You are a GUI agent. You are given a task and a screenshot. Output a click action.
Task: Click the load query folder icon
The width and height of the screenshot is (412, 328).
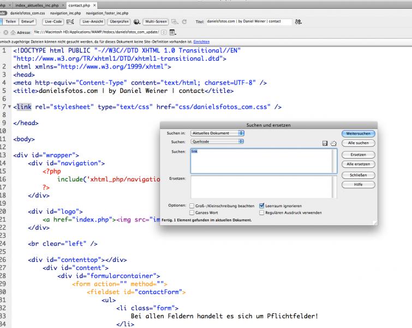(333, 143)
